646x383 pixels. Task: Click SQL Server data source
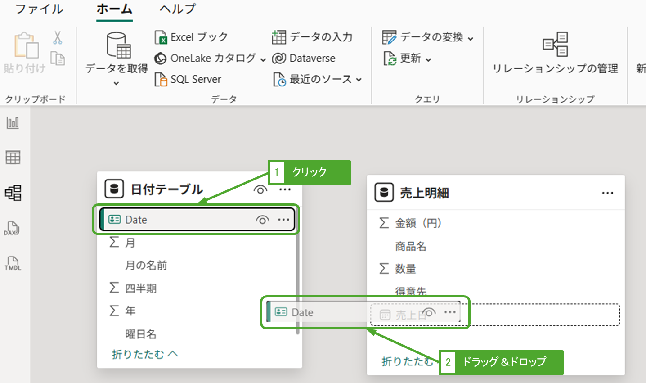pyautogui.click(x=188, y=79)
